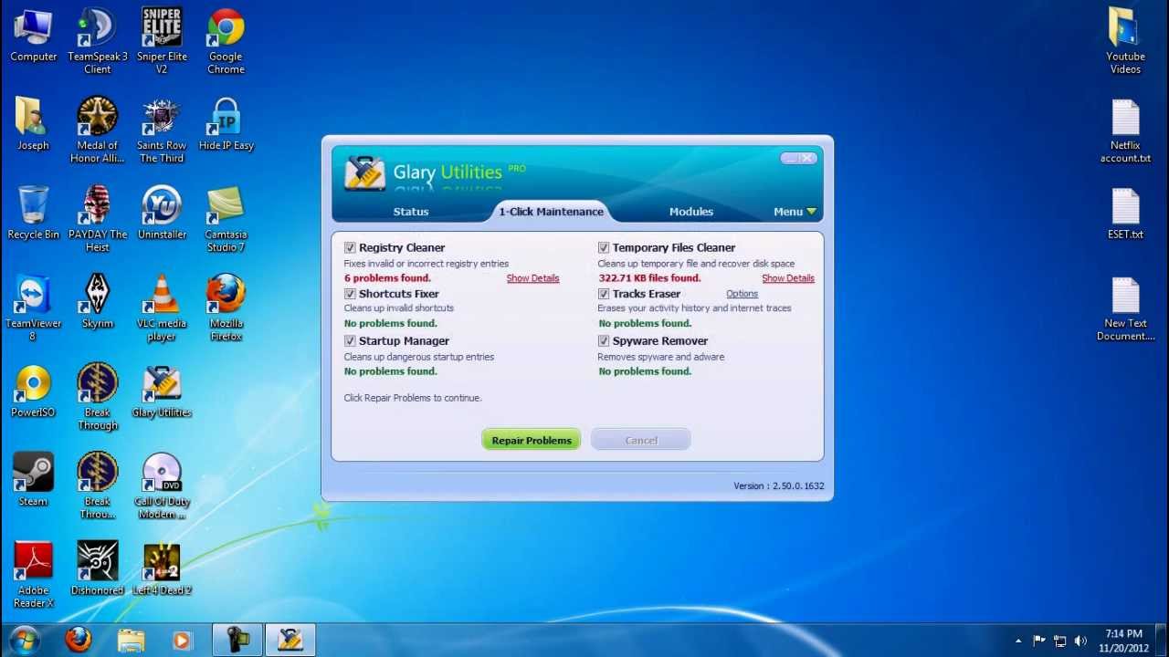Click the Cancel button
Screen dimensions: 1169x657
pos(641,440)
